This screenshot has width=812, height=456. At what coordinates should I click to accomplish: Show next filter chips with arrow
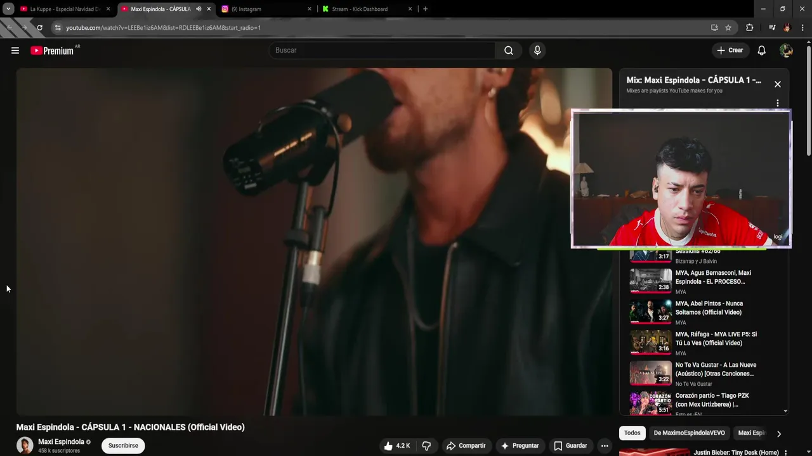tap(779, 434)
